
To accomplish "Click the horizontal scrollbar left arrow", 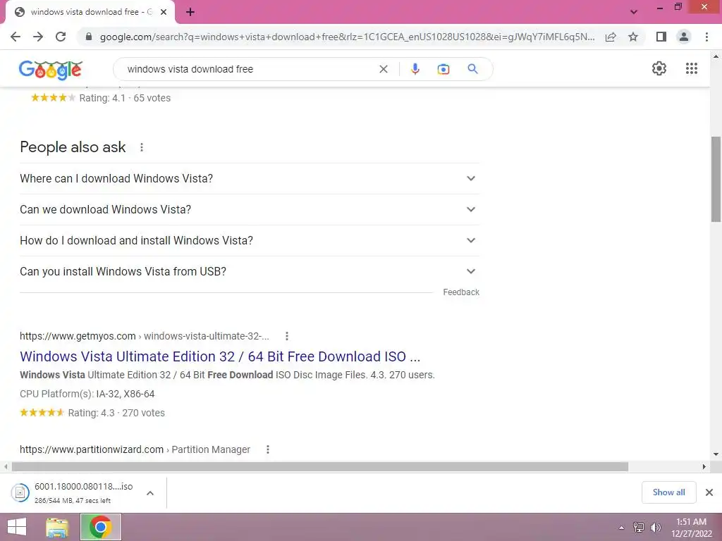I will click(x=5, y=467).
